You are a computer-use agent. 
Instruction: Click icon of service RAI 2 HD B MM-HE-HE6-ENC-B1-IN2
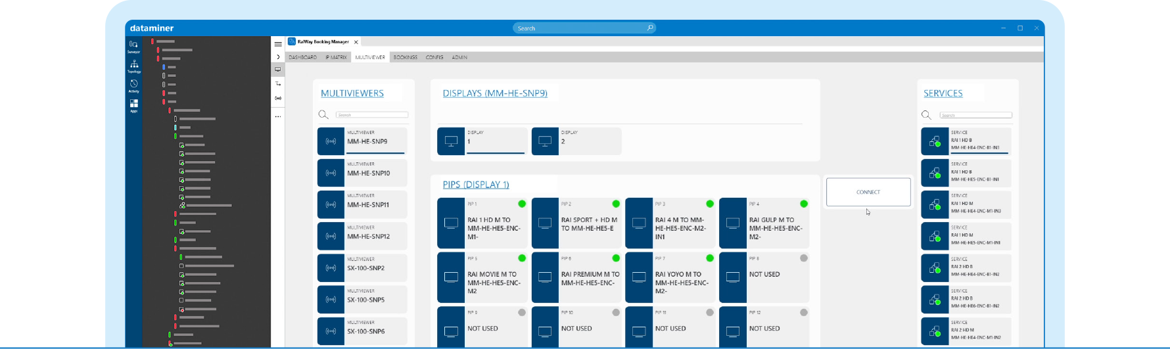click(935, 300)
